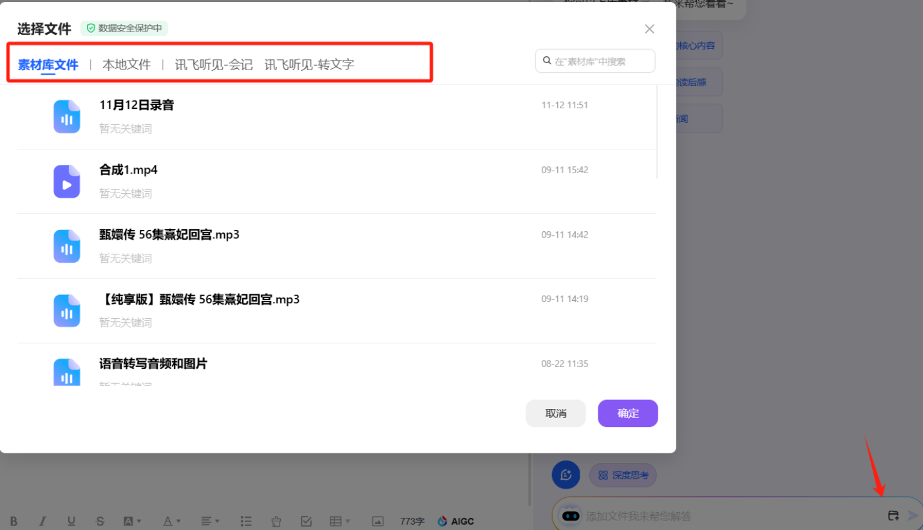
Task: Click the robot avatar in the chat input
Action: (571, 516)
